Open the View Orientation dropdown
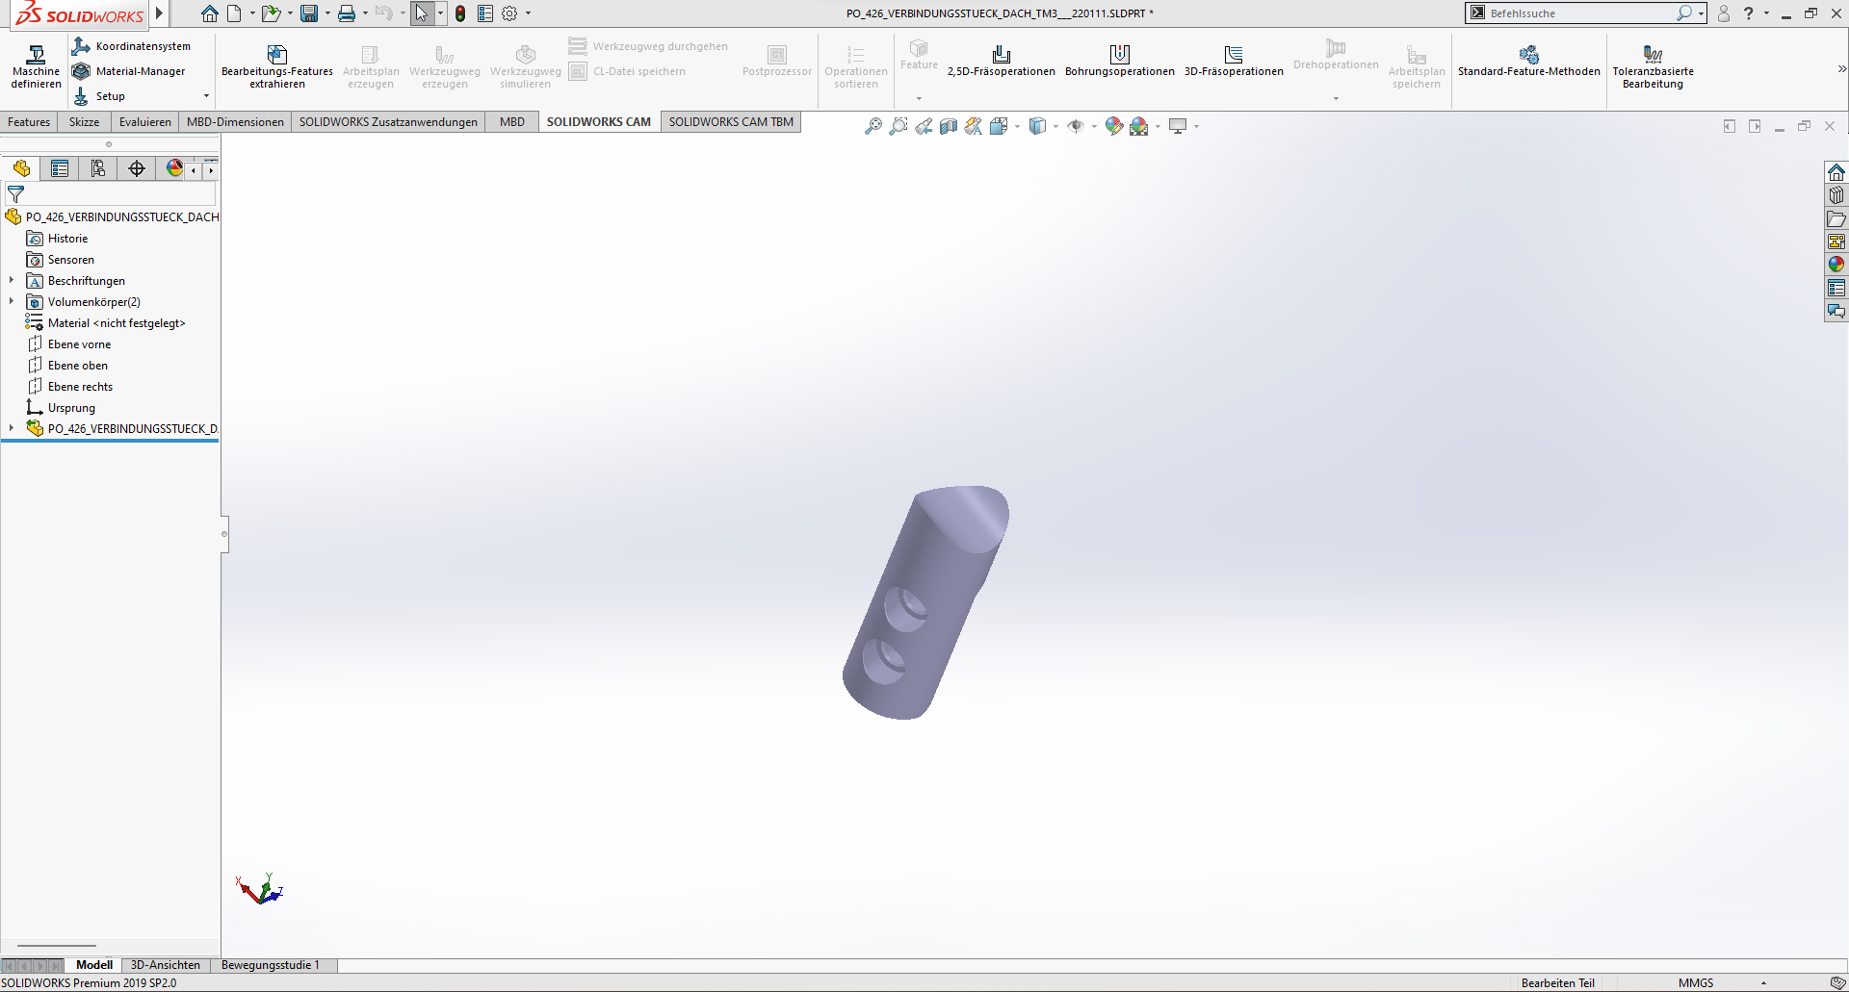 pos(1017,126)
